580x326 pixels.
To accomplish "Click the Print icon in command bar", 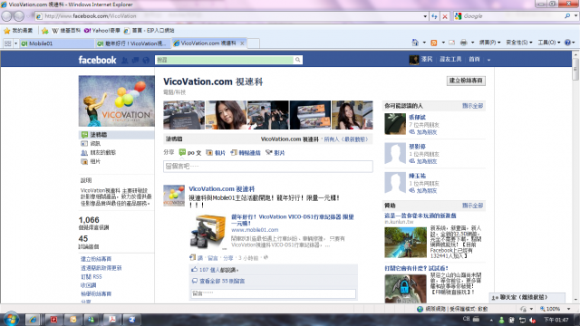I will coord(463,43).
